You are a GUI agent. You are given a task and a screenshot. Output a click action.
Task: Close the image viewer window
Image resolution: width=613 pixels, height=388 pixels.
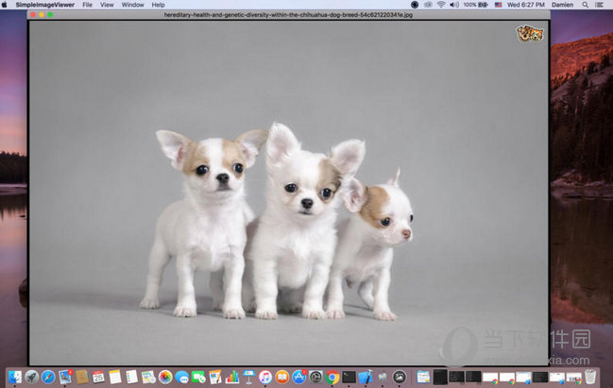33,15
